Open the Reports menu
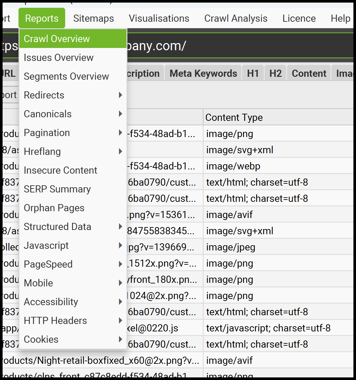The image size is (356, 380). [x=42, y=18]
